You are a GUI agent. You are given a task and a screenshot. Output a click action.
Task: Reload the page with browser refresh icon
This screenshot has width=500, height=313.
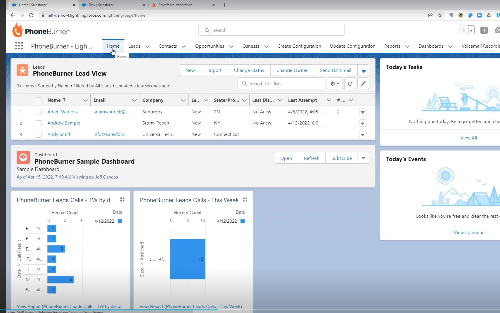(31, 15)
